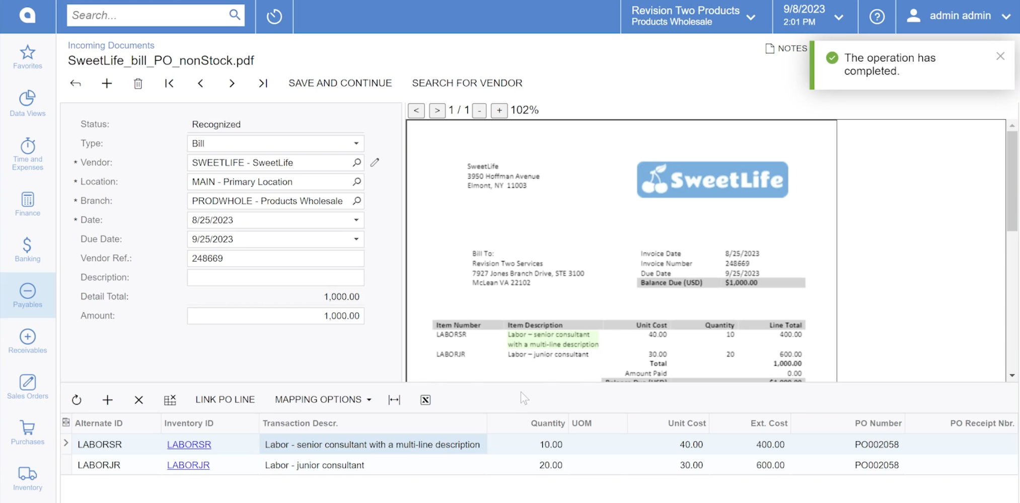Go to previous PDF page button
The height and width of the screenshot is (503, 1020).
click(416, 110)
